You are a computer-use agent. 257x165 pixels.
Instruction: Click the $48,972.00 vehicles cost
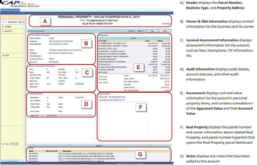pyautogui.click(x=153, y=64)
